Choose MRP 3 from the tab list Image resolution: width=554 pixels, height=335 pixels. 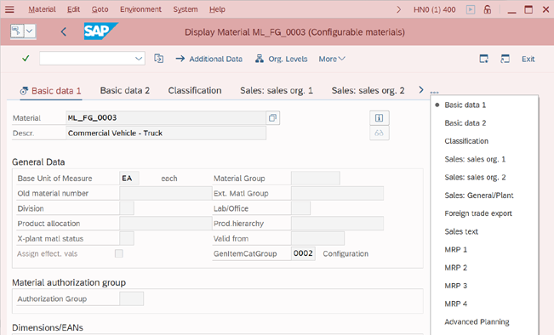coord(455,286)
